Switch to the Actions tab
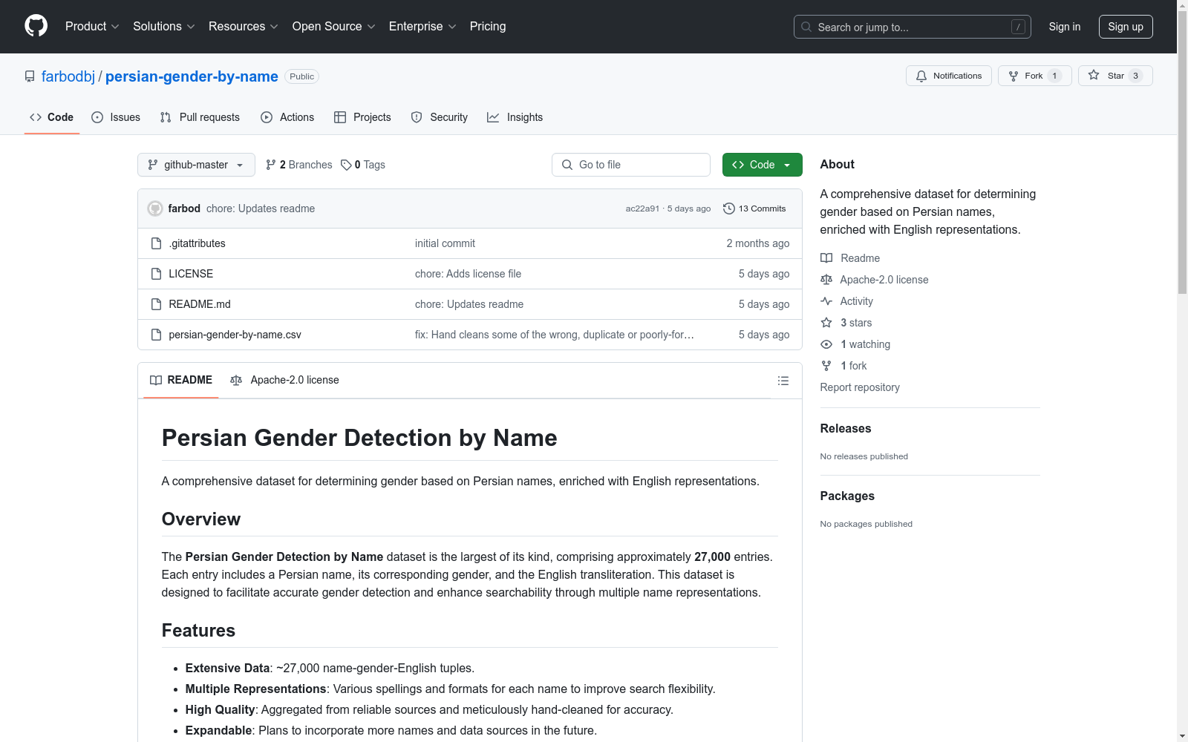Viewport: 1188px width, 742px height. (287, 117)
